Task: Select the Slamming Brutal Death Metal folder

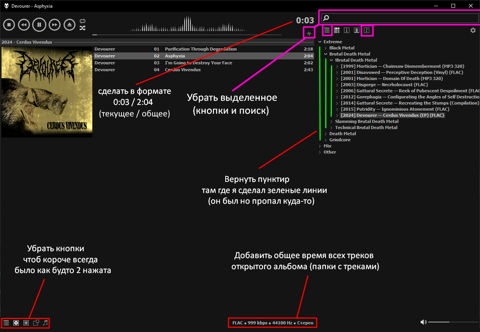Action: [367, 121]
